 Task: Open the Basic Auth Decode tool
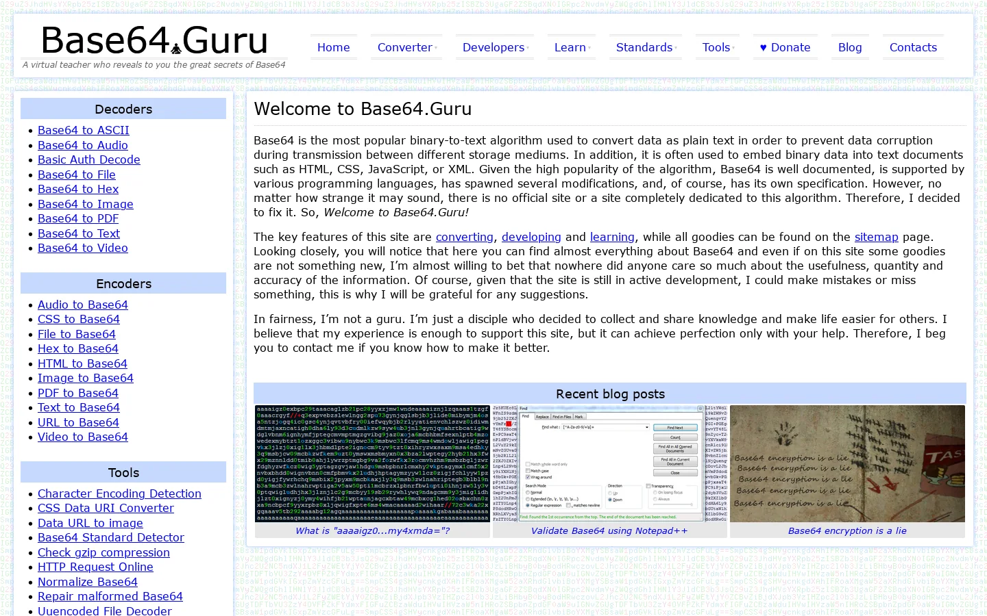click(x=89, y=159)
